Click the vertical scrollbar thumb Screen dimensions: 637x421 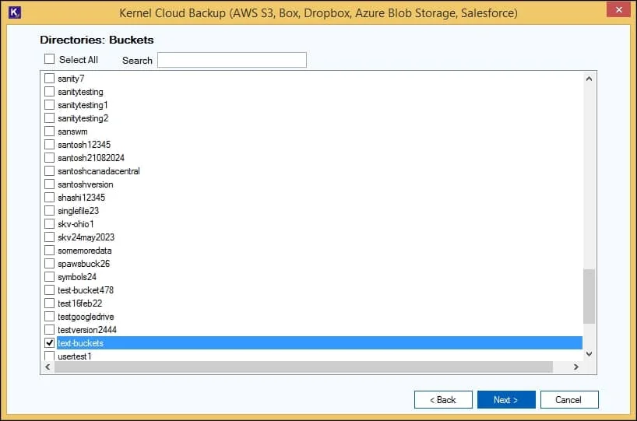tap(589, 296)
